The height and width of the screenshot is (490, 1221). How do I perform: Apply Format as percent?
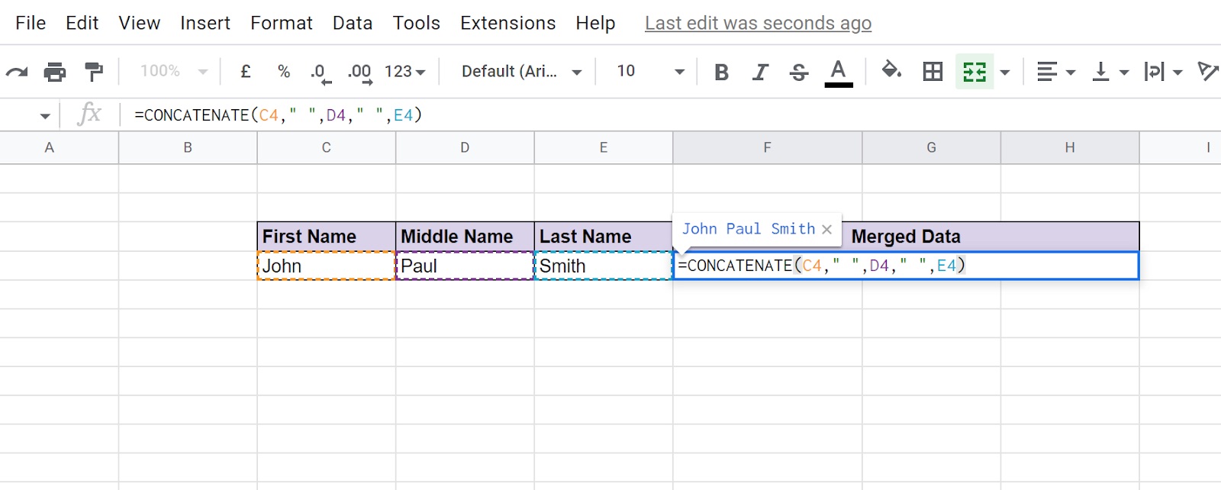[x=283, y=71]
